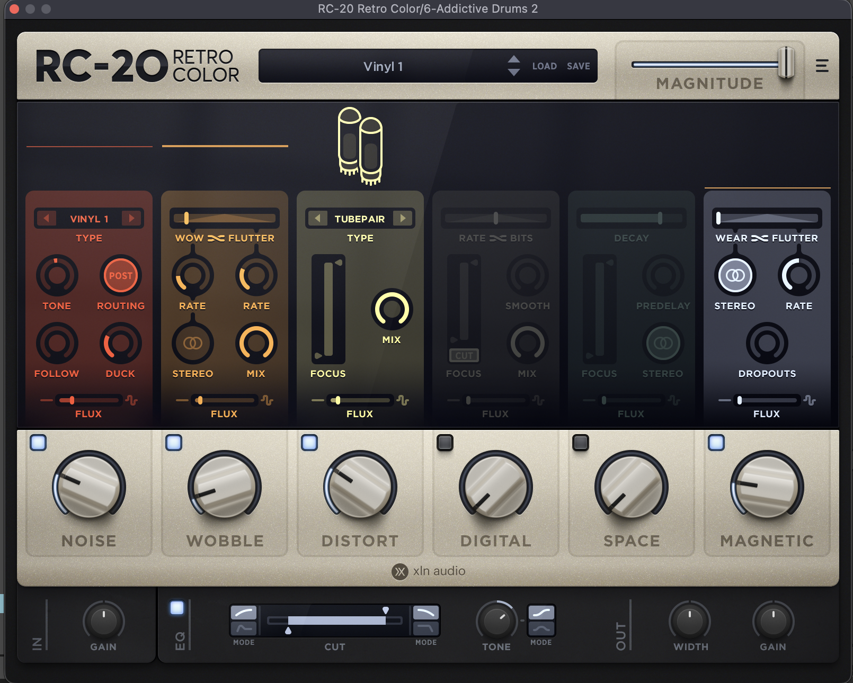
Task: Click the STEREO icon in the Magnetic module
Action: [735, 276]
